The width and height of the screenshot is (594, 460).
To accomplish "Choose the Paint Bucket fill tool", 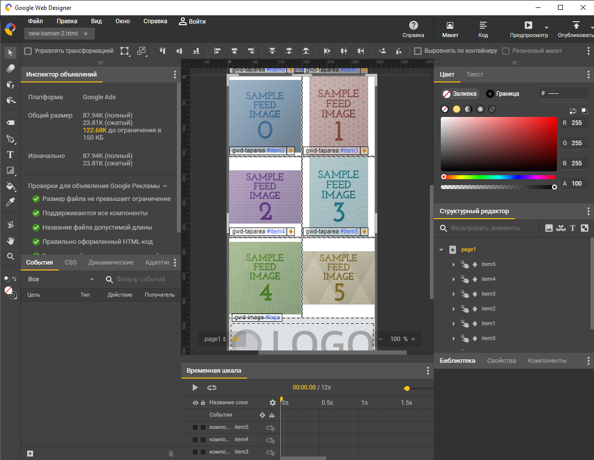I will click(10, 186).
